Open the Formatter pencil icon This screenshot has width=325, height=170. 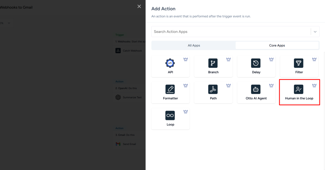[x=170, y=89]
